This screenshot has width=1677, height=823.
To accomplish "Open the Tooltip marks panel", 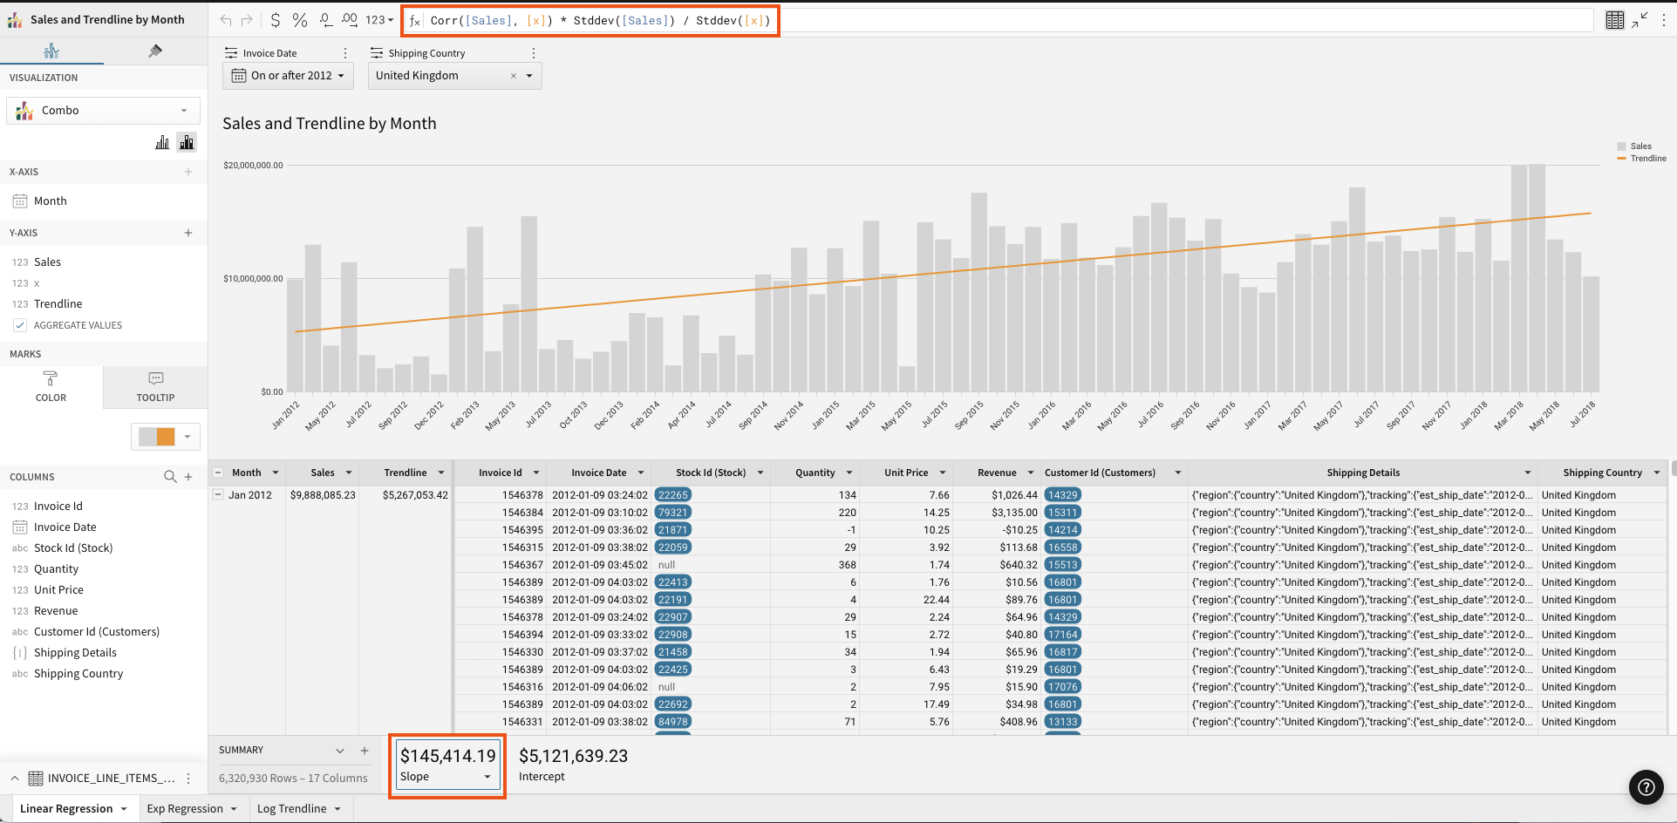I will coord(154,386).
